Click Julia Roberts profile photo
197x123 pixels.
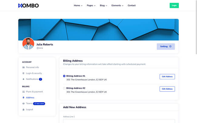(x=28, y=44)
